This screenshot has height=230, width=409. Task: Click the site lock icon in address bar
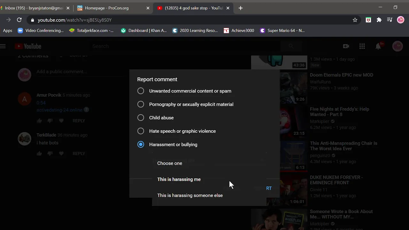32,20
